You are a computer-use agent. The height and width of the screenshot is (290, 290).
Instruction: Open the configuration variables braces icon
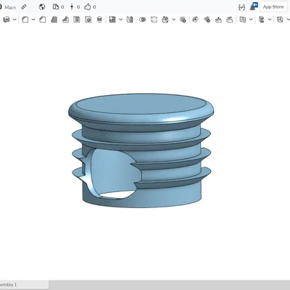click(x=241, y=7)
